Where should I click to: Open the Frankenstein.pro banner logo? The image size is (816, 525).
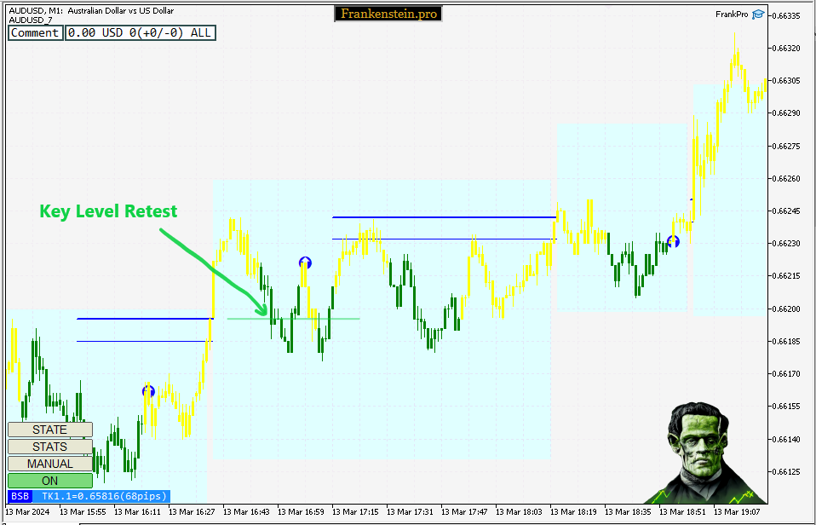388,14
